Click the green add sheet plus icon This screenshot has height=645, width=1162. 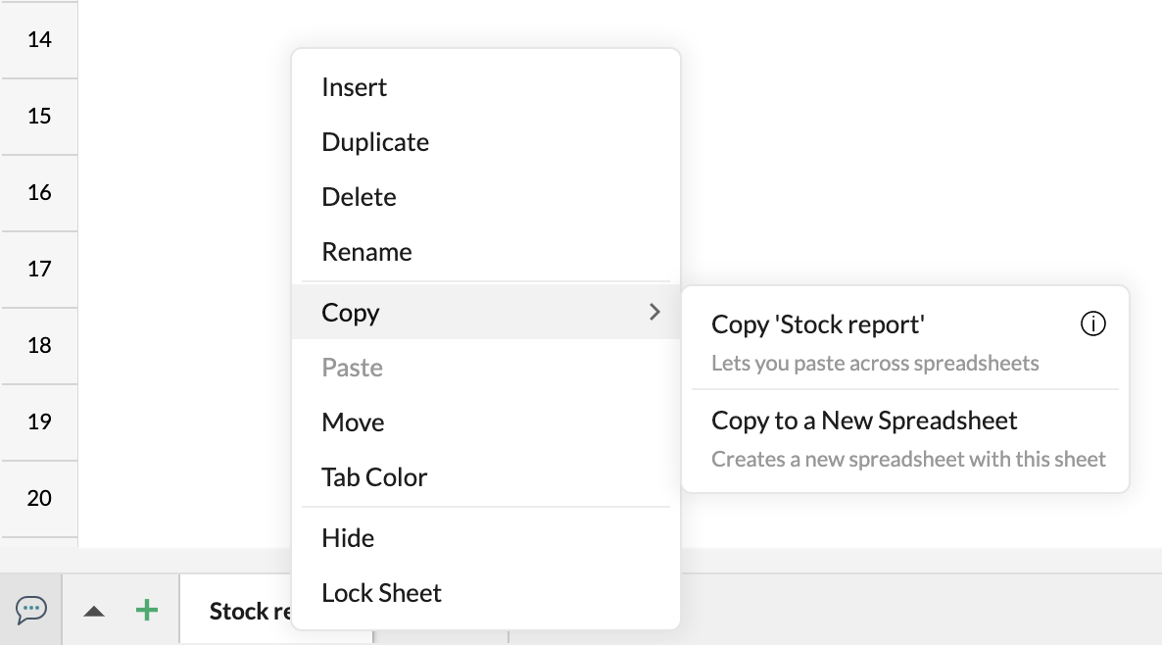point(146,610)
